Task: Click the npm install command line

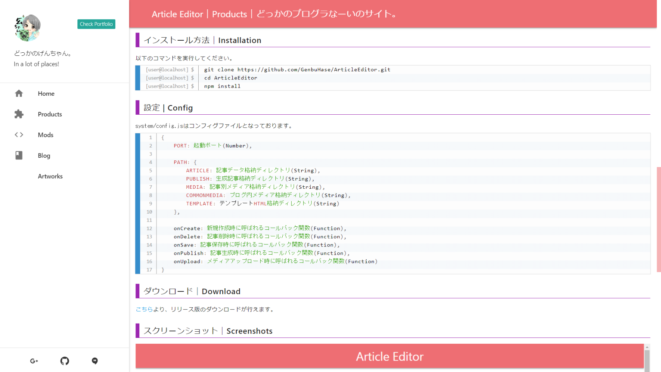Action: point(222,86)
